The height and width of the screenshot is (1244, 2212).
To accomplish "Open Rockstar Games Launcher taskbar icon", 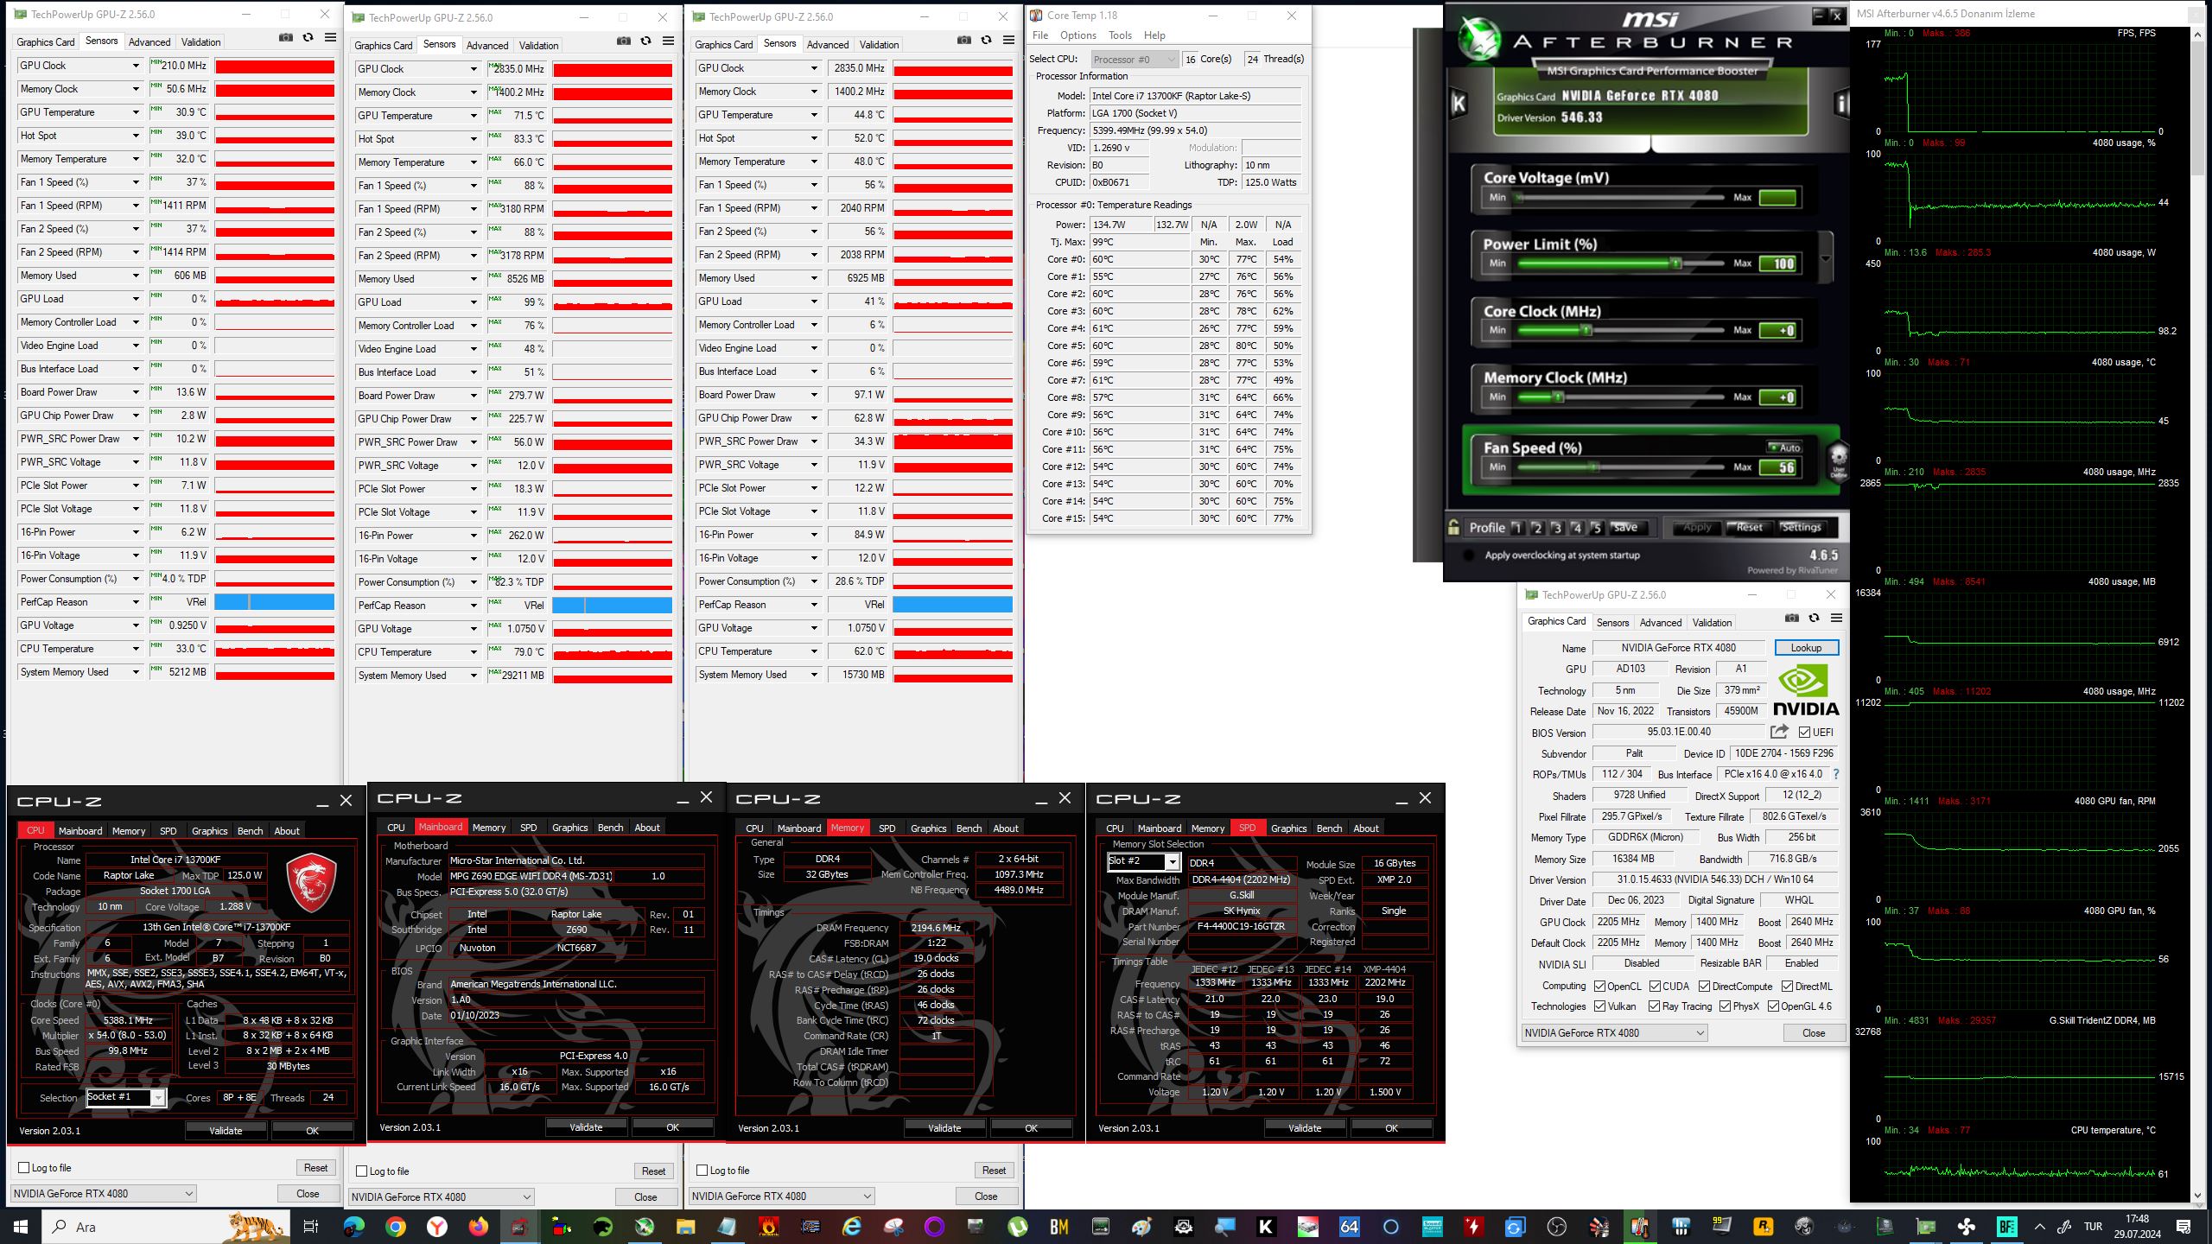I will (x=1764, y=1226).
